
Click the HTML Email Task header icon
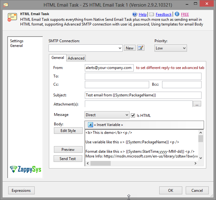tap(12, 17)
